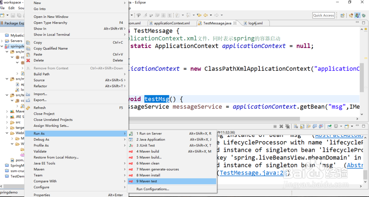Open Display Selected Console dropdown arrow

pos(341,126)
